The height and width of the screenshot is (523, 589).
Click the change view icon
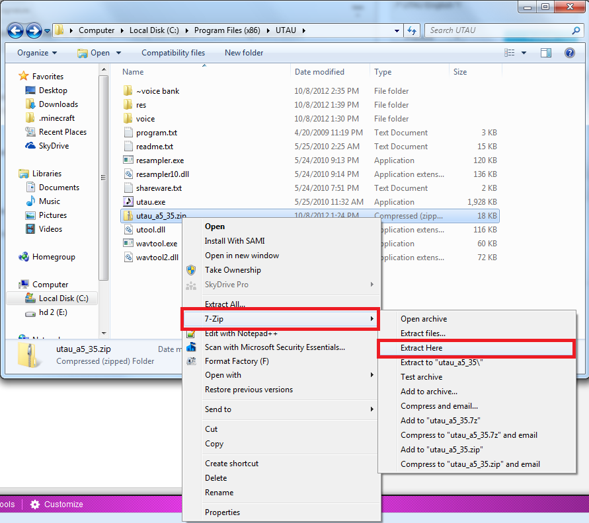(510, 53)
